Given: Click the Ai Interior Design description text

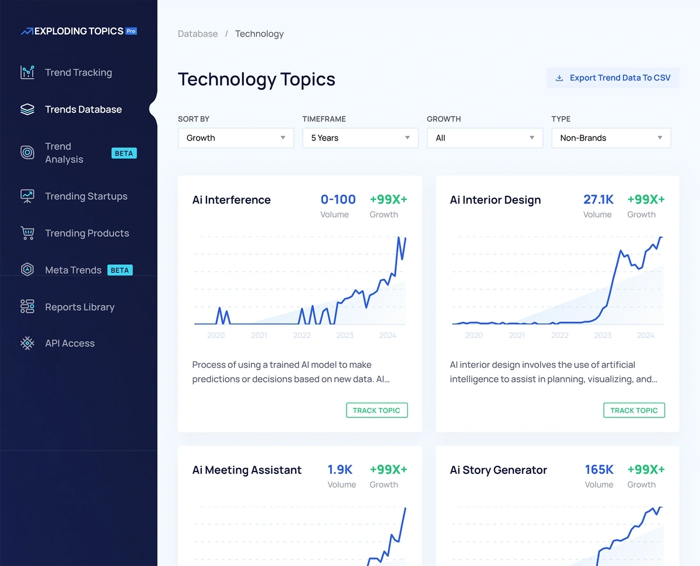Looking at the screenshot, I should (x=554, y=372).
